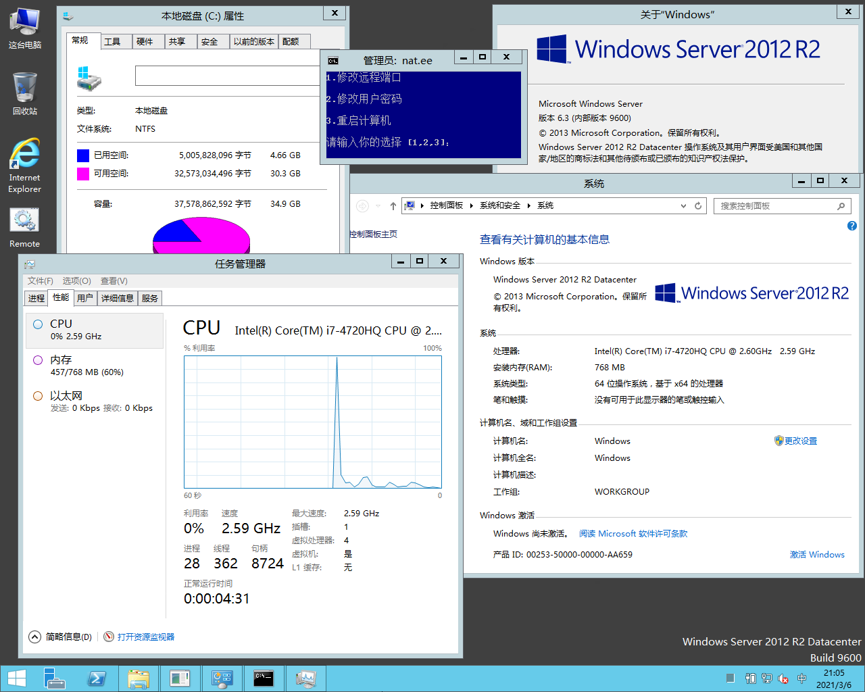Open Server Manager from the taskbar

[x=55, y=678]
